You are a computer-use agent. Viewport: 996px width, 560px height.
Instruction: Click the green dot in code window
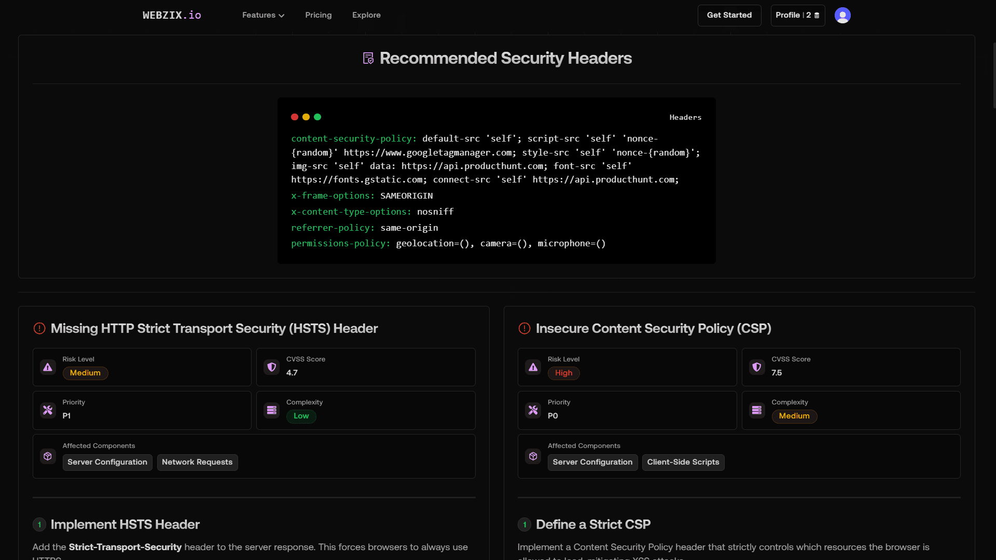pyautogui.click(x=317, y=117)
